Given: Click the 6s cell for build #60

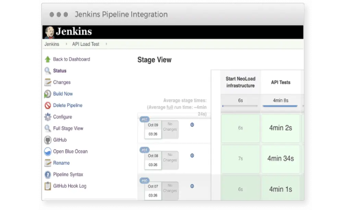Looking at the screenshot, I should pyautogui.click(x=240, y=188).
